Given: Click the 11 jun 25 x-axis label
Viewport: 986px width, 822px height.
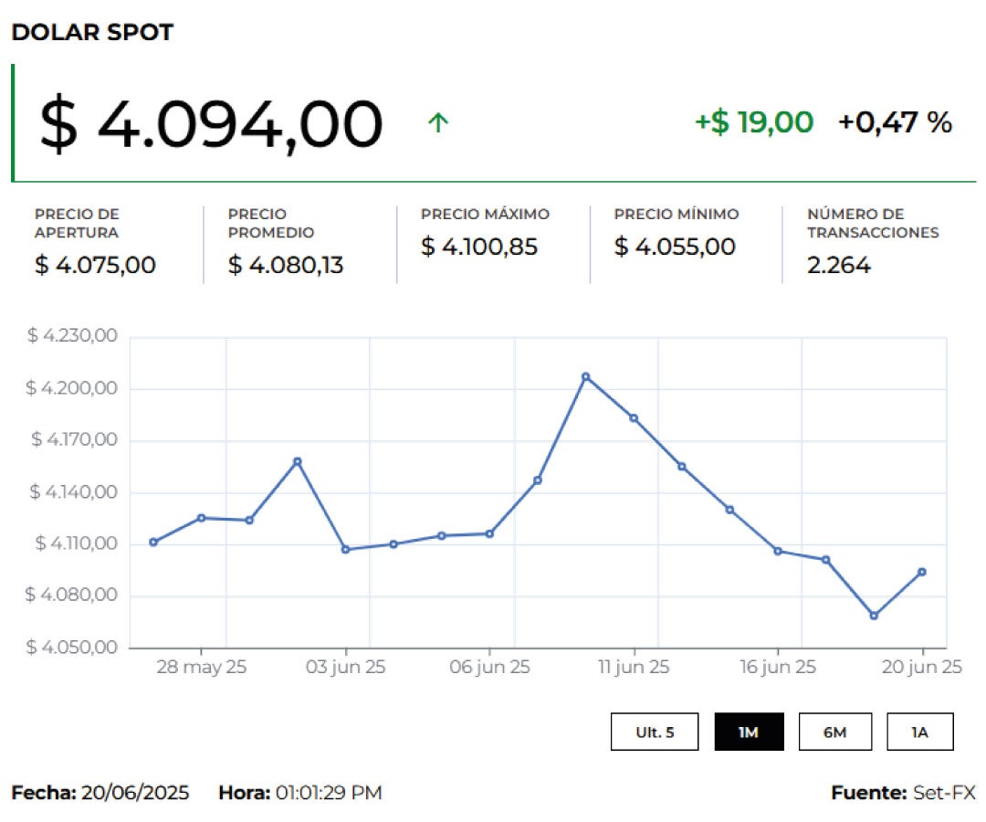Looking at the screenshot, I should click(x=634, y=668).
